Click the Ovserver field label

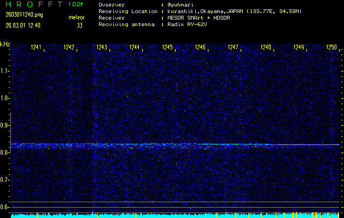[112, 5]
